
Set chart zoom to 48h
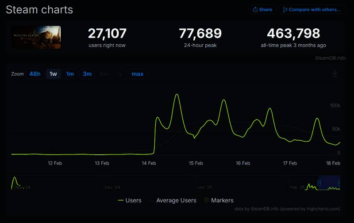coord(35,74)
